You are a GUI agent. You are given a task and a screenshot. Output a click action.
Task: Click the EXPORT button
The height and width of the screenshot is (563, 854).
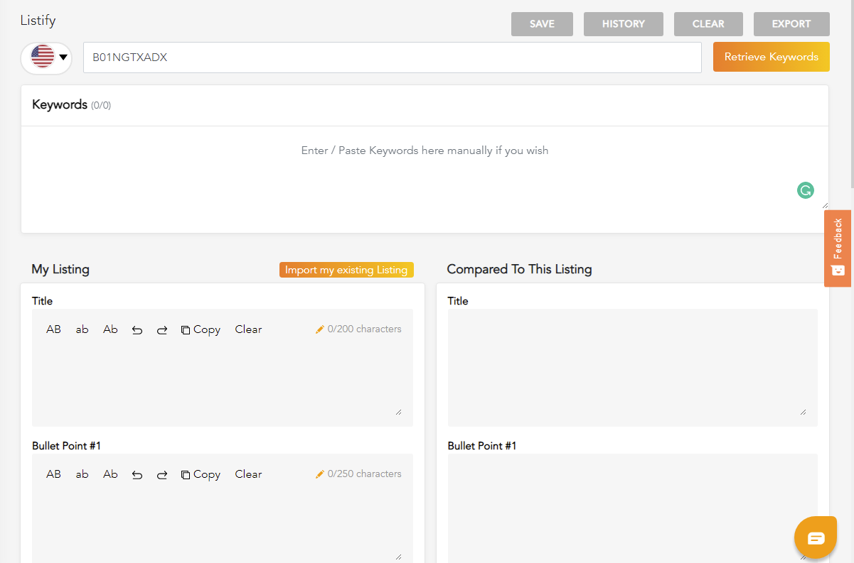[x=791, y=24]
